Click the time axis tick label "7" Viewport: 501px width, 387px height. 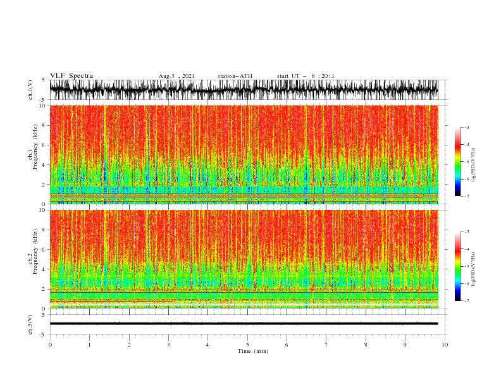[326, 345]
